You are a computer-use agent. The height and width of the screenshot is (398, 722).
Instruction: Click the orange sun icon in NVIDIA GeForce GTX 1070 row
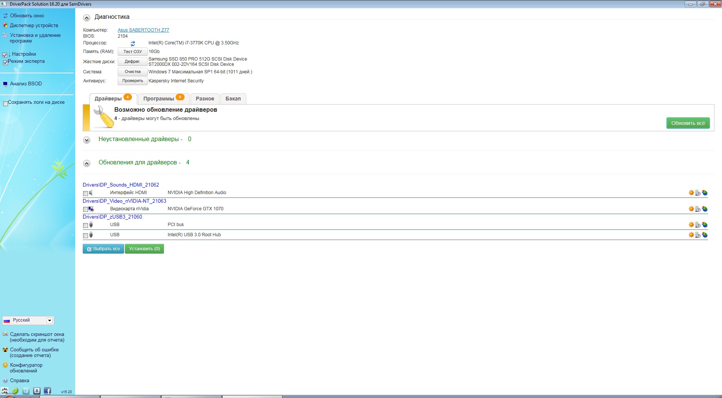coord(691,209)
